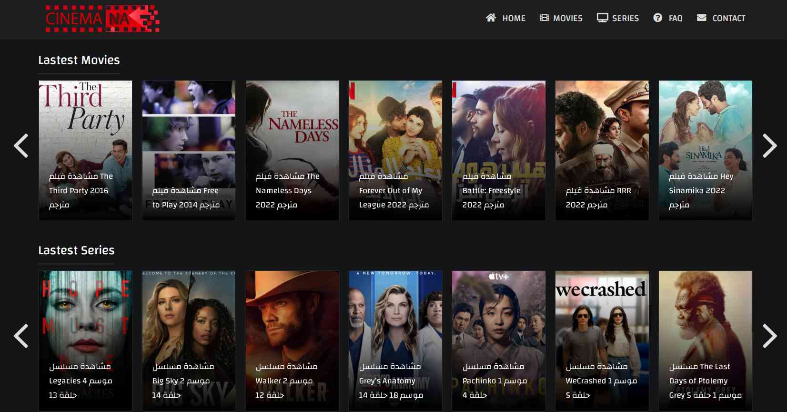Screen dimensions: 787x412
Task: Open Grey's Anatomy season 18 card
Action: pyautogui.click(x=395, y=340)
